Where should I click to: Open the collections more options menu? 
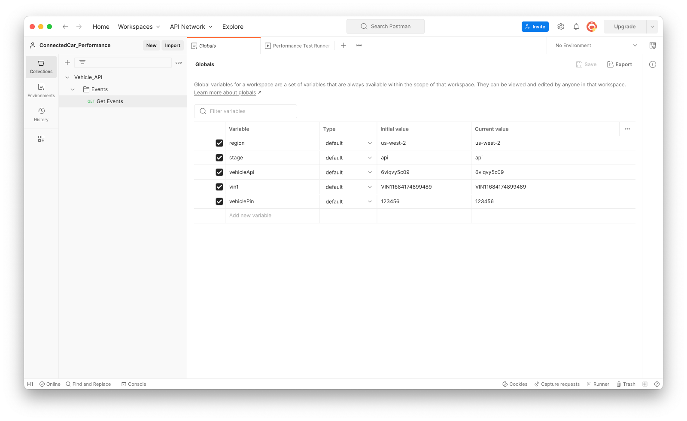coord(179,63)
